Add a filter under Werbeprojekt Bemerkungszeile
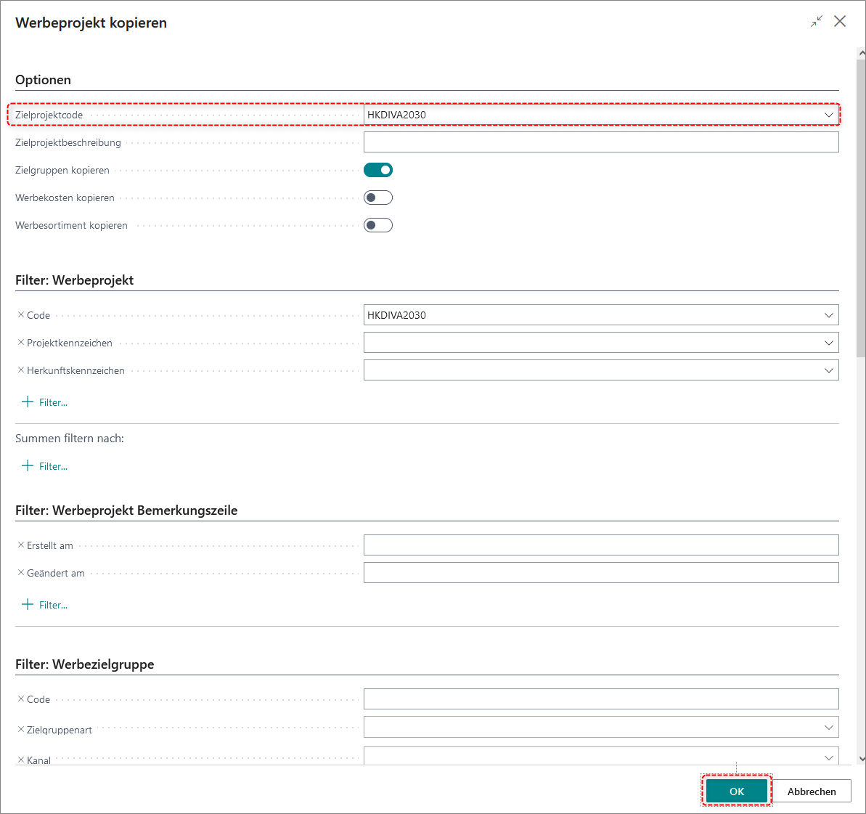The image size is (866, 814). (44, 605)
